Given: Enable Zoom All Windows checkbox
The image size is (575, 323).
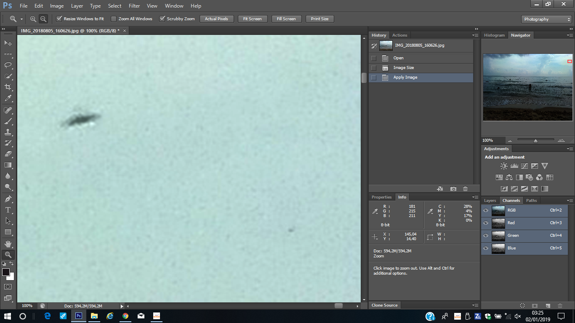Looking at the screenshot, I should tap(114, 19).
